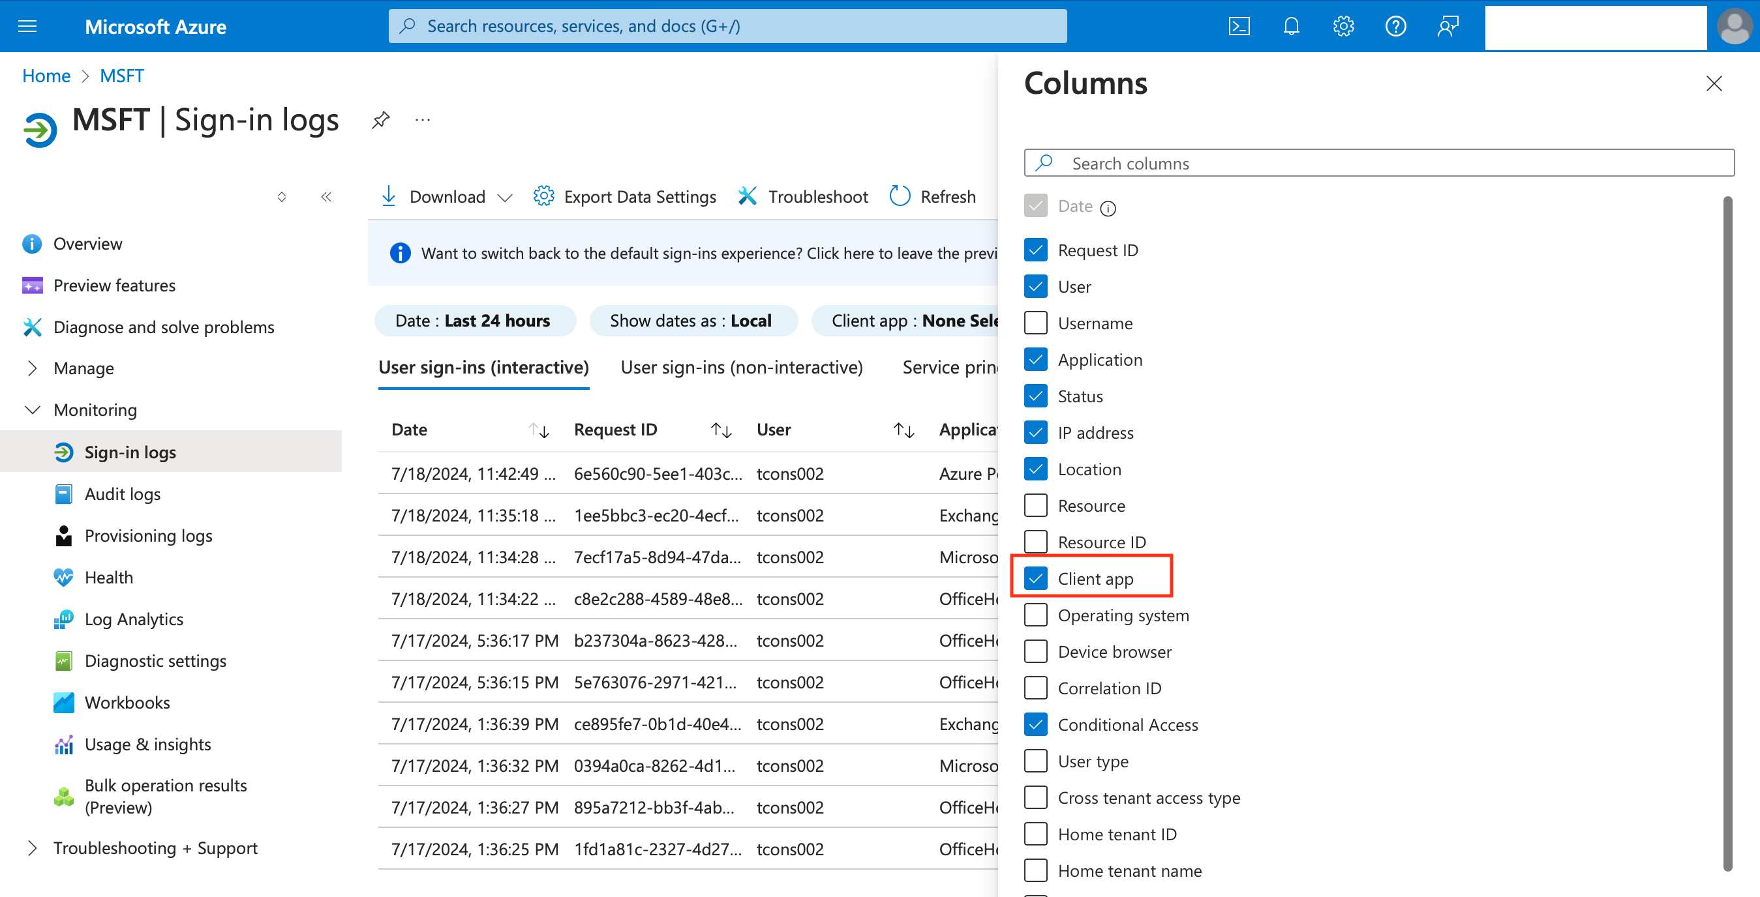
Task: Enable the Operating system column
Action: click(1036, 615)
